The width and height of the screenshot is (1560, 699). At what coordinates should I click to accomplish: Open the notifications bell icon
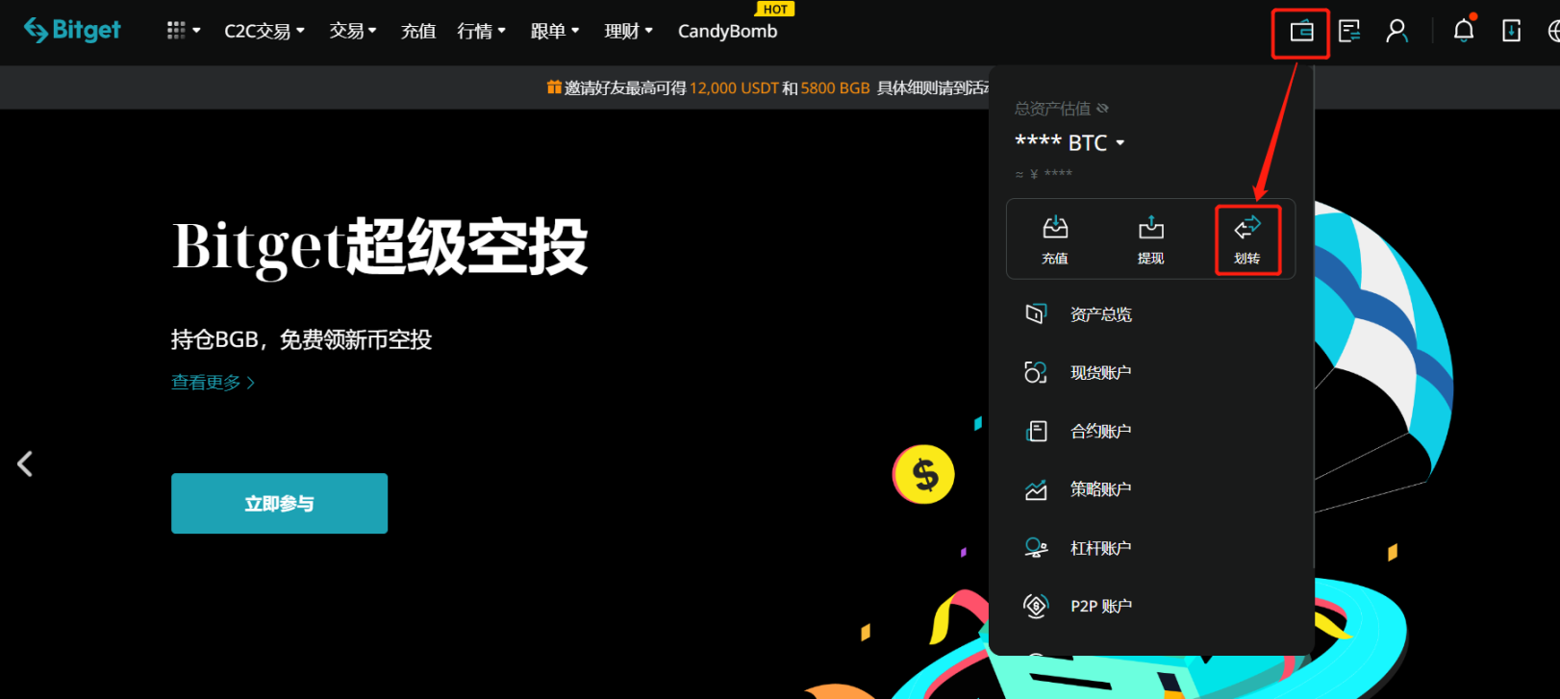(1464, 30)
